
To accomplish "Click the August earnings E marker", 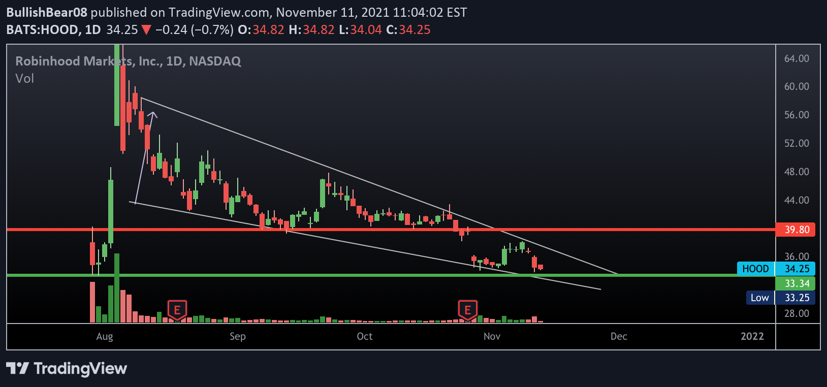I will (x=177, y=310).
